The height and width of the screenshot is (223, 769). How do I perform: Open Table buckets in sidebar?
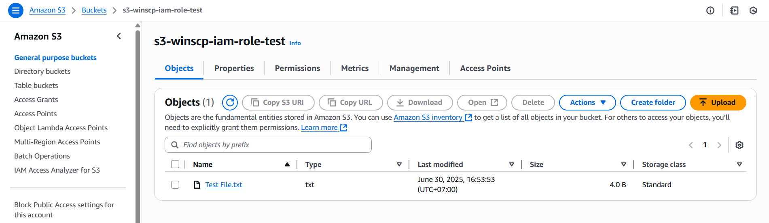coord(36,85)
